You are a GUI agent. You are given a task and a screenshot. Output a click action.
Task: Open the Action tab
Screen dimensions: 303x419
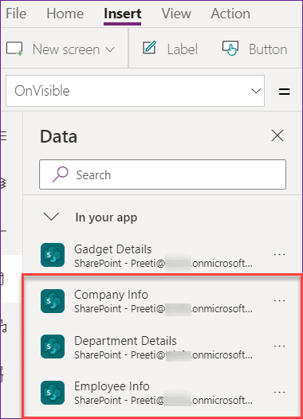pos(230,14)
